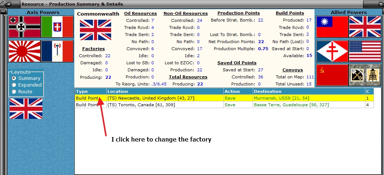Click the Total Resources heading
This screenshot has height=175, width=384.
coord(188,77)
